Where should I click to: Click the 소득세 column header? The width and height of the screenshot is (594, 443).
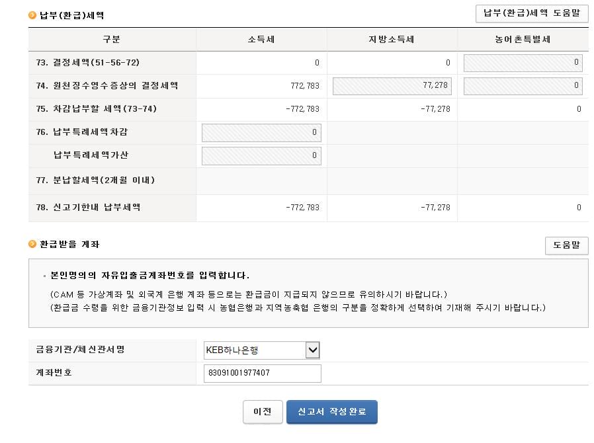tap(261, 40)
